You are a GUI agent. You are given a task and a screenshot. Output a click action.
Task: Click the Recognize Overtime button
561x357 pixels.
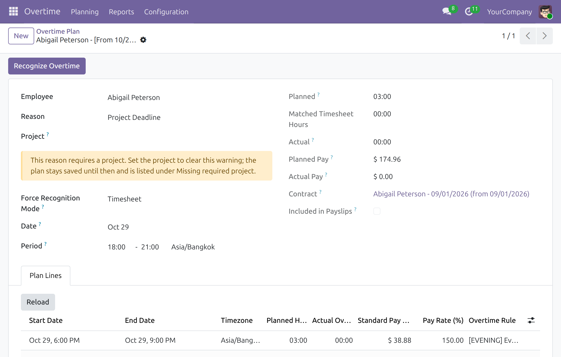point(47,66)
